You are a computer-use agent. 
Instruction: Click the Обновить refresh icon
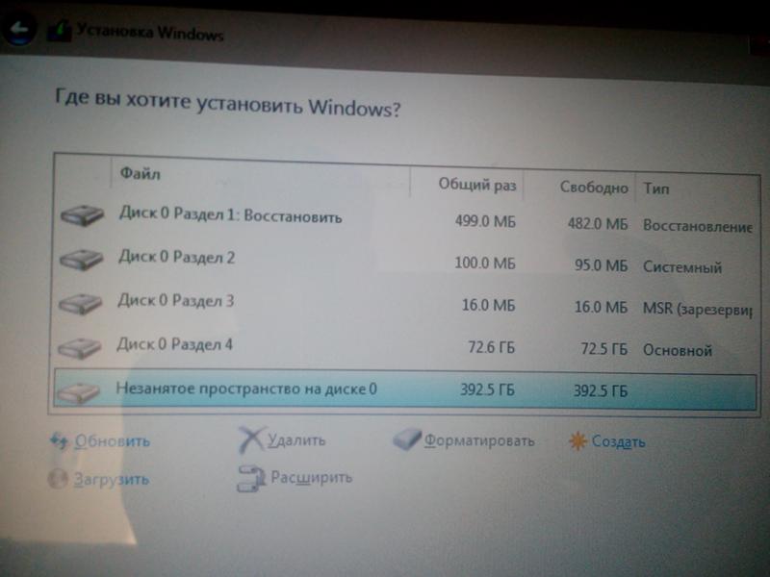click(59, 441)
